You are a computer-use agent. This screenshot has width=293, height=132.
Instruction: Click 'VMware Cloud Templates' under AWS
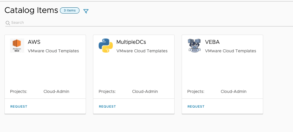pos(53,51)
